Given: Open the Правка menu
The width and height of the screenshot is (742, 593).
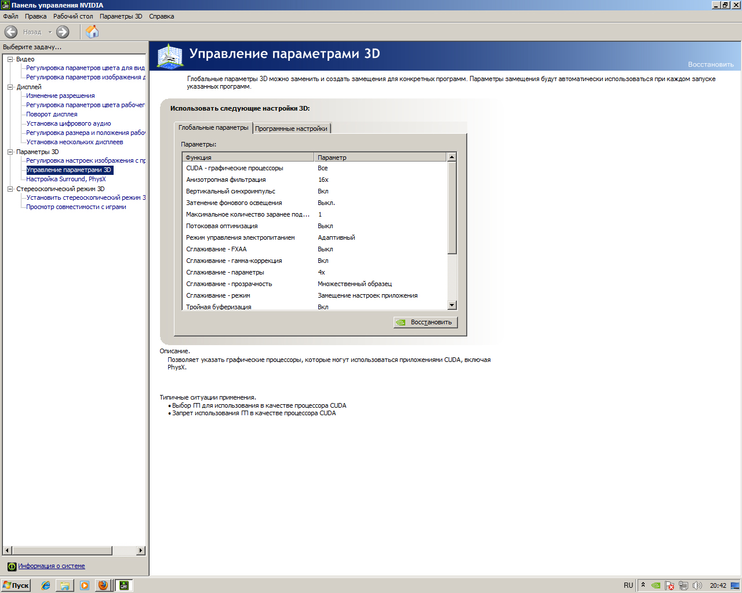Looking at the screenshot, I should [35, 16].
